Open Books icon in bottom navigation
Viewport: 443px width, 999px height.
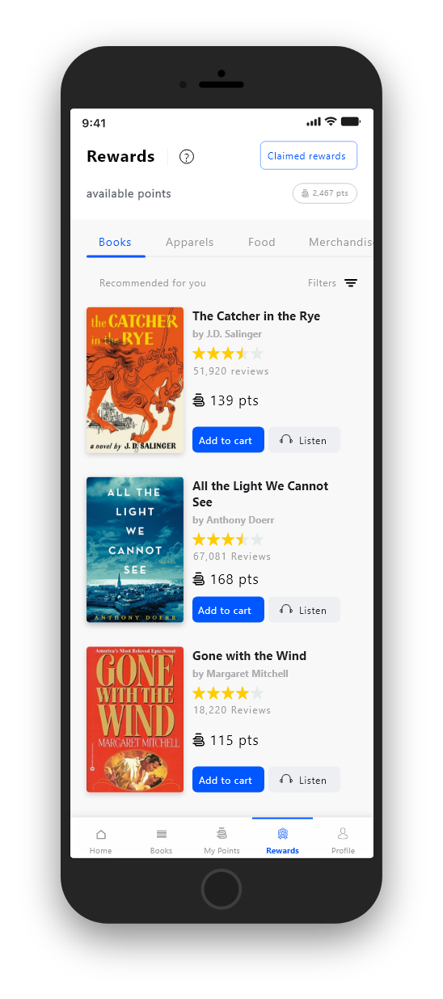point(162,834)
